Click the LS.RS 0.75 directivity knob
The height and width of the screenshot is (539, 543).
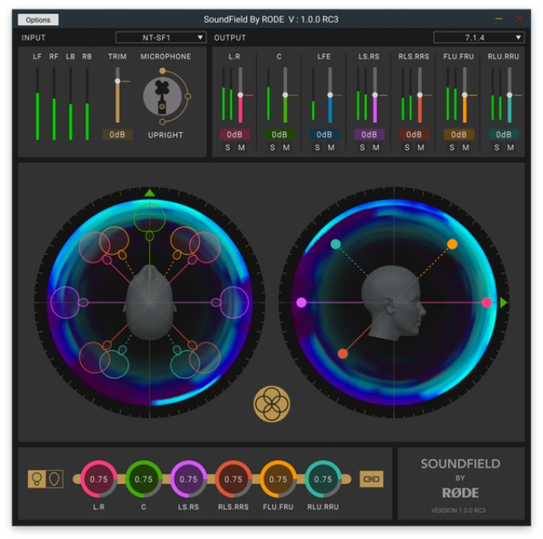click(188, 479)
